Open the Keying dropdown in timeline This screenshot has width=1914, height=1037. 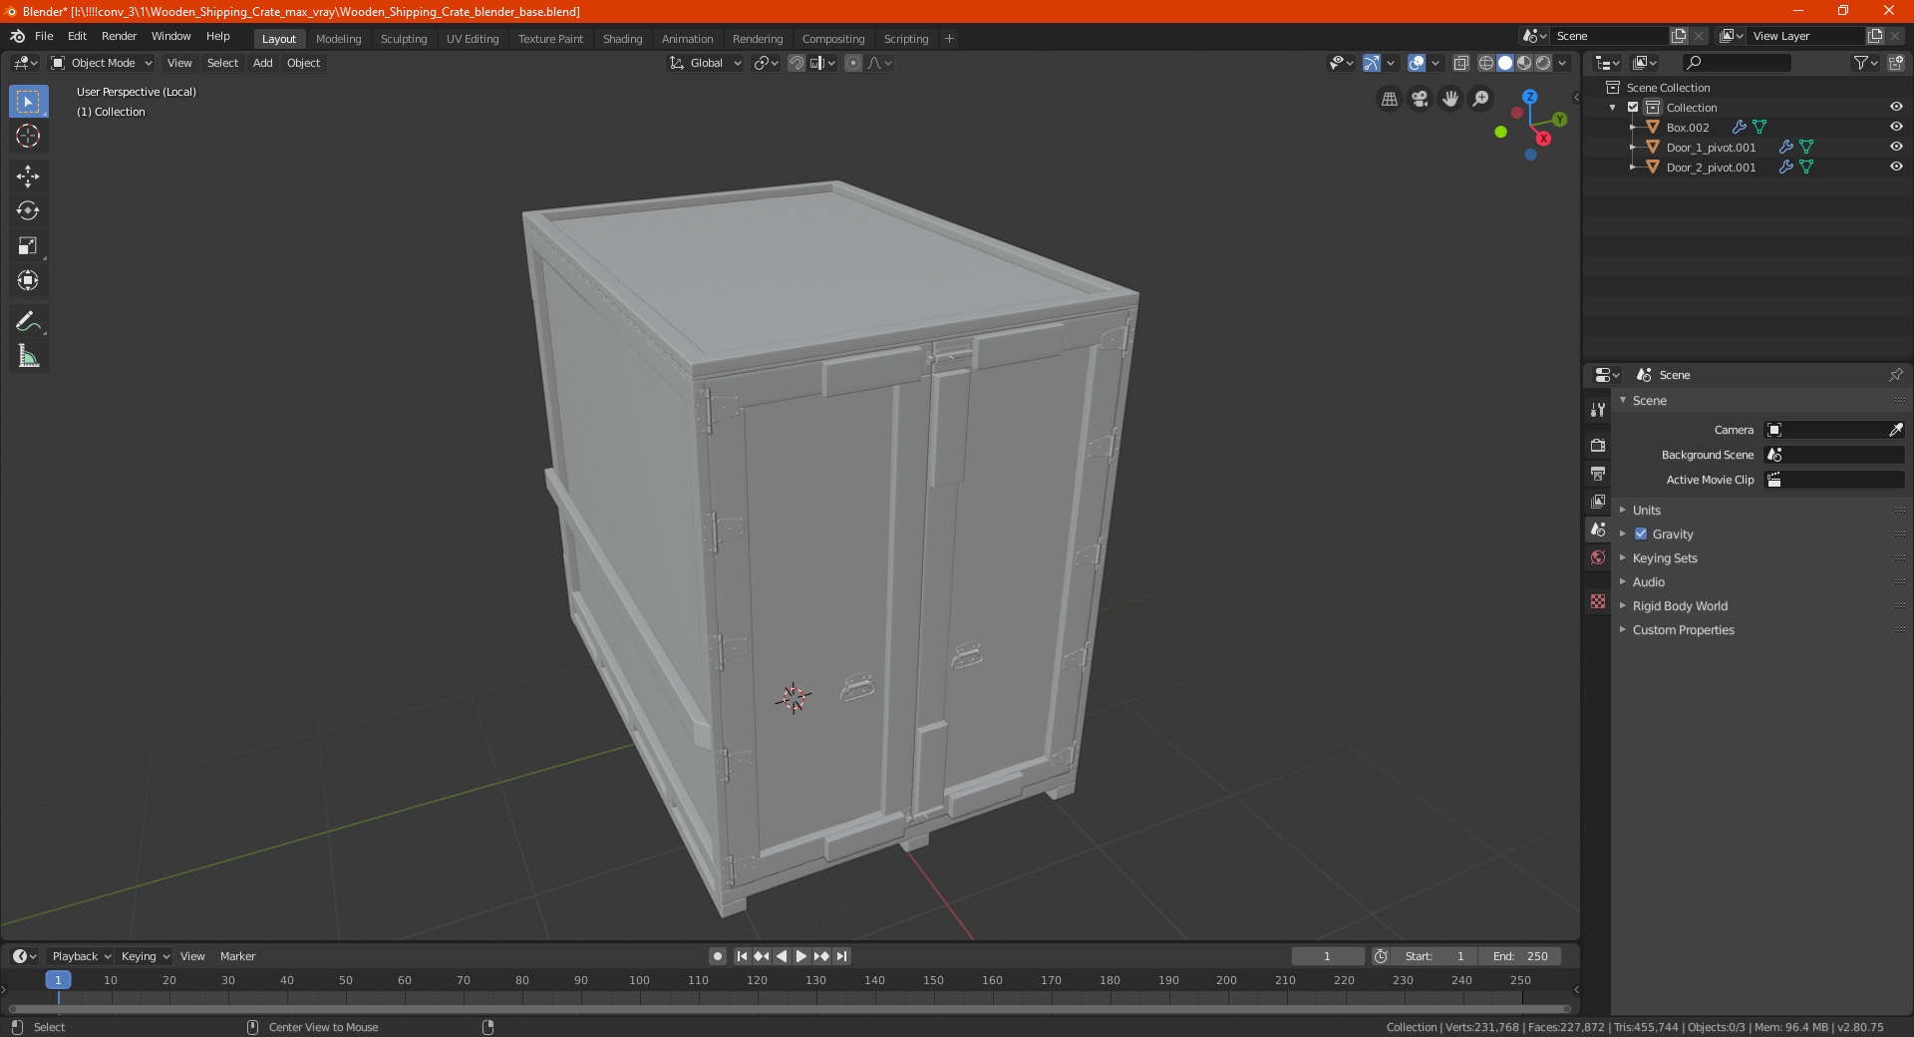(145, 956)
